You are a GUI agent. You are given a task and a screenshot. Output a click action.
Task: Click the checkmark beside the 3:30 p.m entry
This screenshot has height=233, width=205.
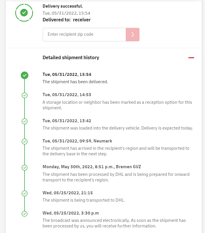(x=25, y=214)
